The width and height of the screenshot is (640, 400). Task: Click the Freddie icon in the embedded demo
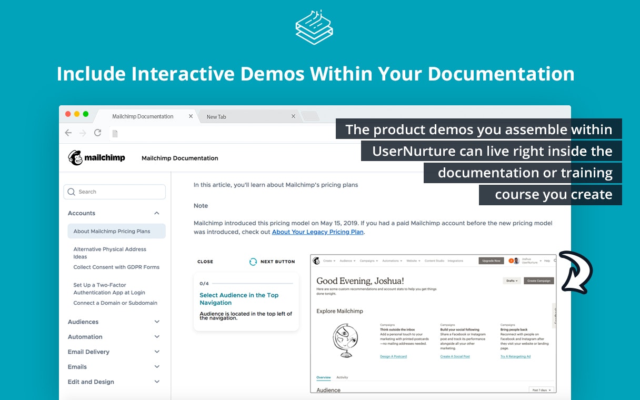[x=316, y=261]
